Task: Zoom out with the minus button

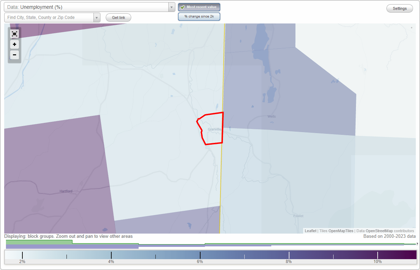Action: [x=14, y=55]
